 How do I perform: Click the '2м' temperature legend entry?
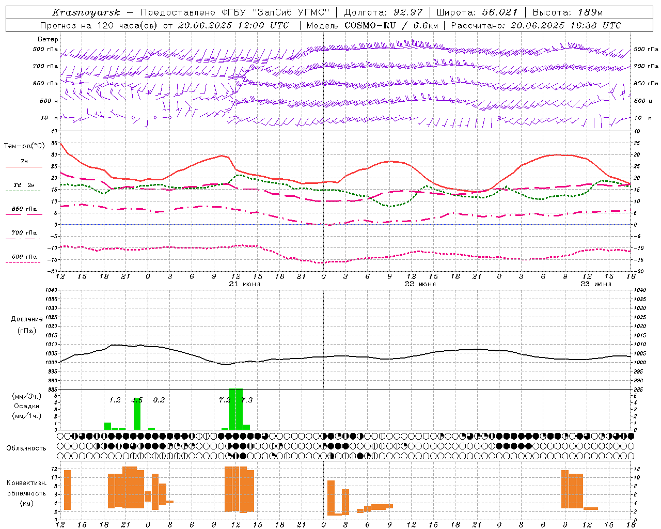[x=24, y=162]
